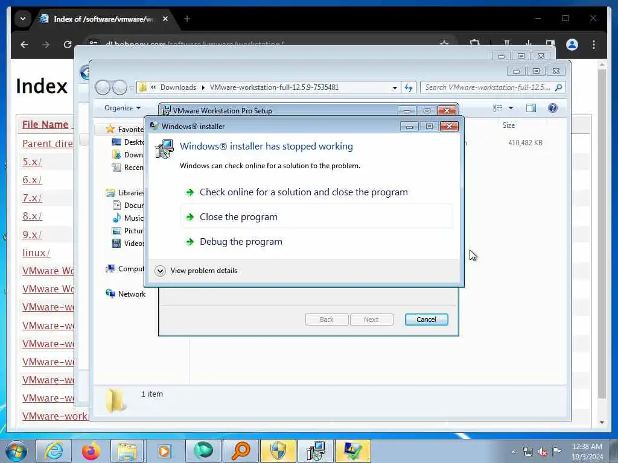Click the Windows installer taskbar icon
The height and width of the screenshot is (463, 618).
[315, 451]
